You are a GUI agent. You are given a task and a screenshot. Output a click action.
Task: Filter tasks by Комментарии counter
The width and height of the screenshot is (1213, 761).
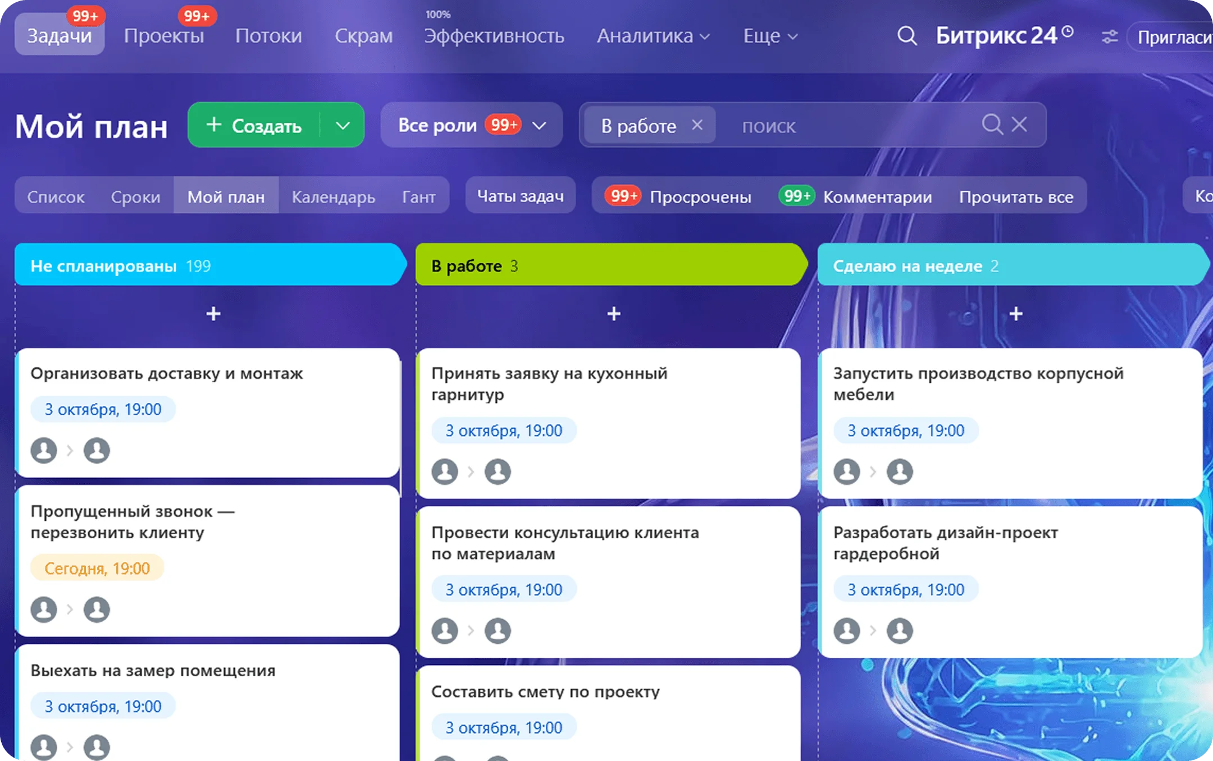[855, 196]
